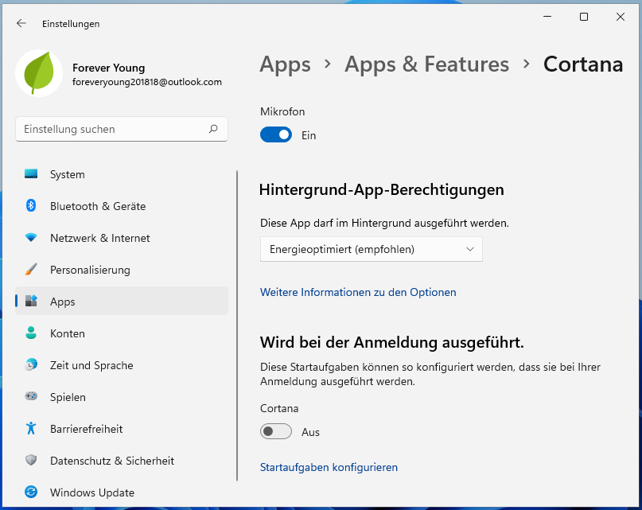The width and height of the screenshot is (642, 510).
Task: Open Windows Update page
Action: pyautogui.click(x=122, y=492)
